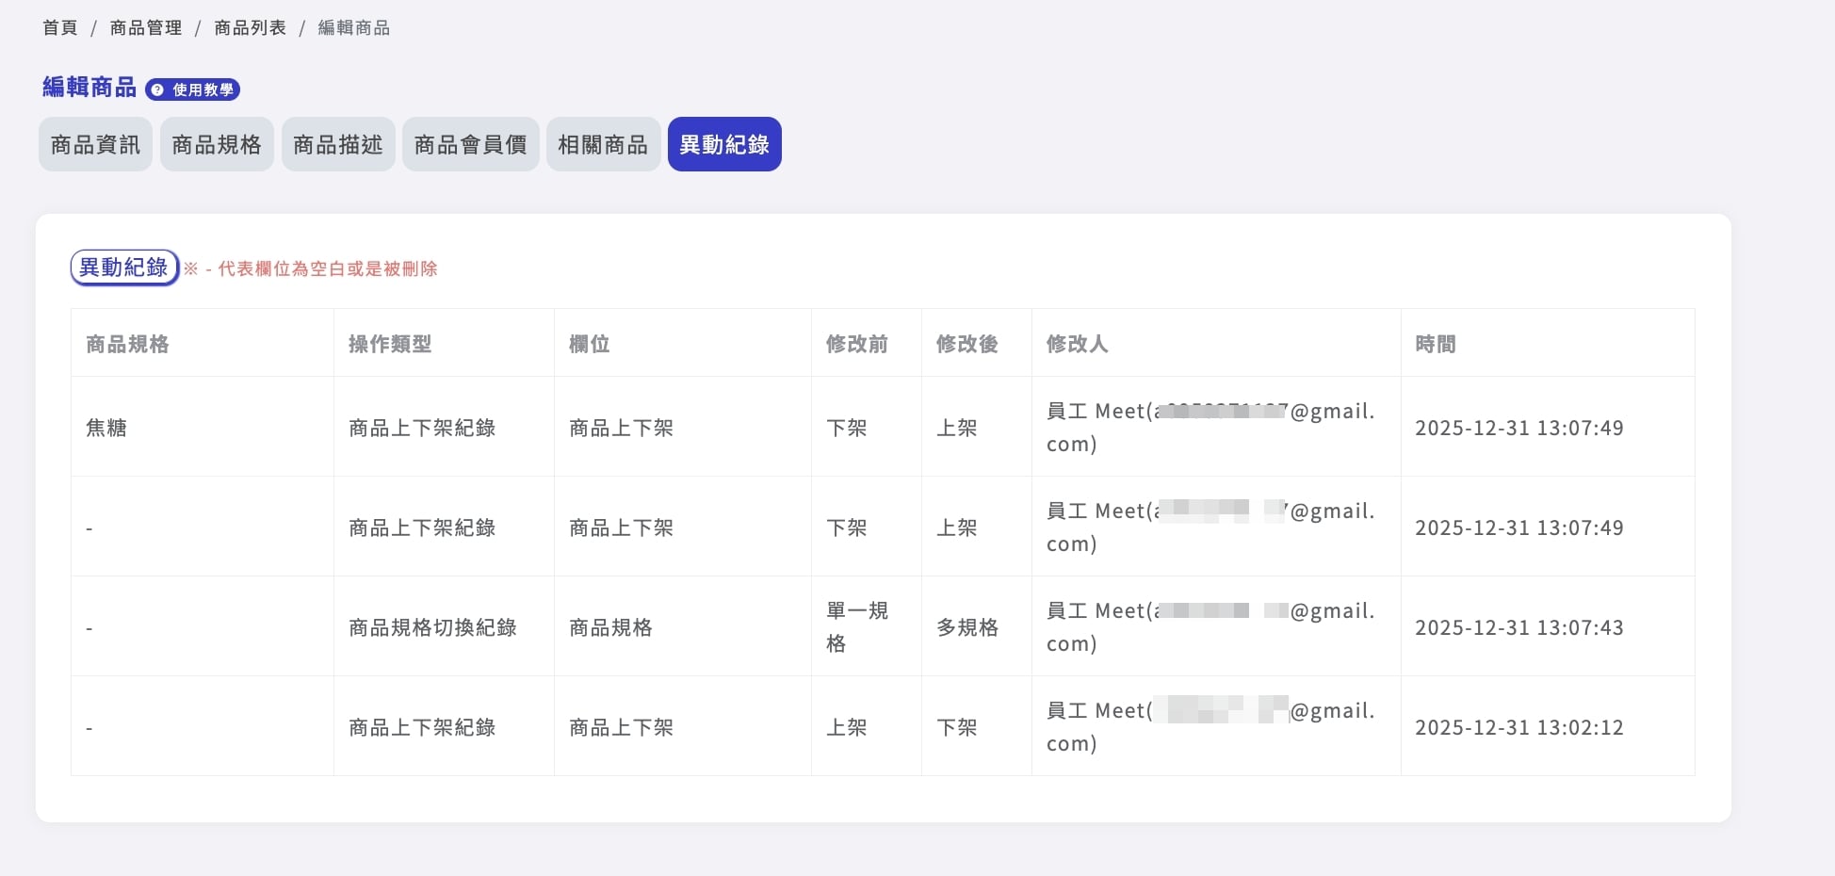
Task: Switch to the 商品資訊 tab
Action: pos(95,144)
